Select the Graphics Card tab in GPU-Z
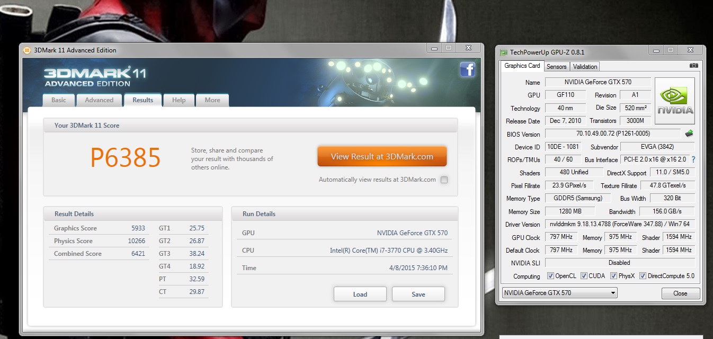Image resolution: width=713 pixels, height=339 pixels. pos(522,66)
